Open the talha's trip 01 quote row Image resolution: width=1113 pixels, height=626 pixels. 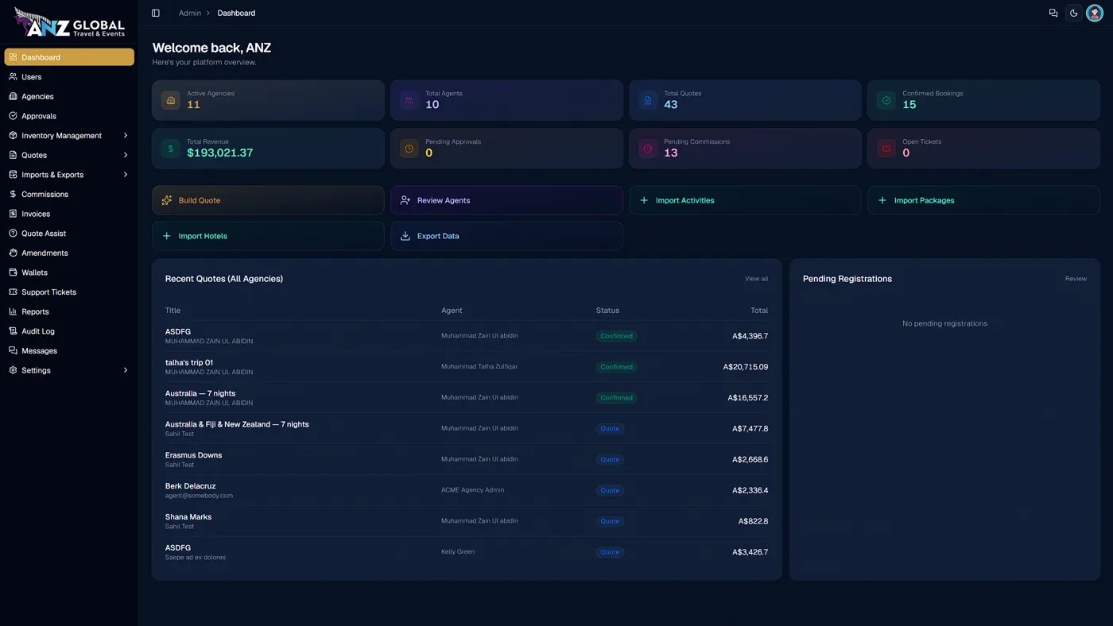click(x=467, y=367)
